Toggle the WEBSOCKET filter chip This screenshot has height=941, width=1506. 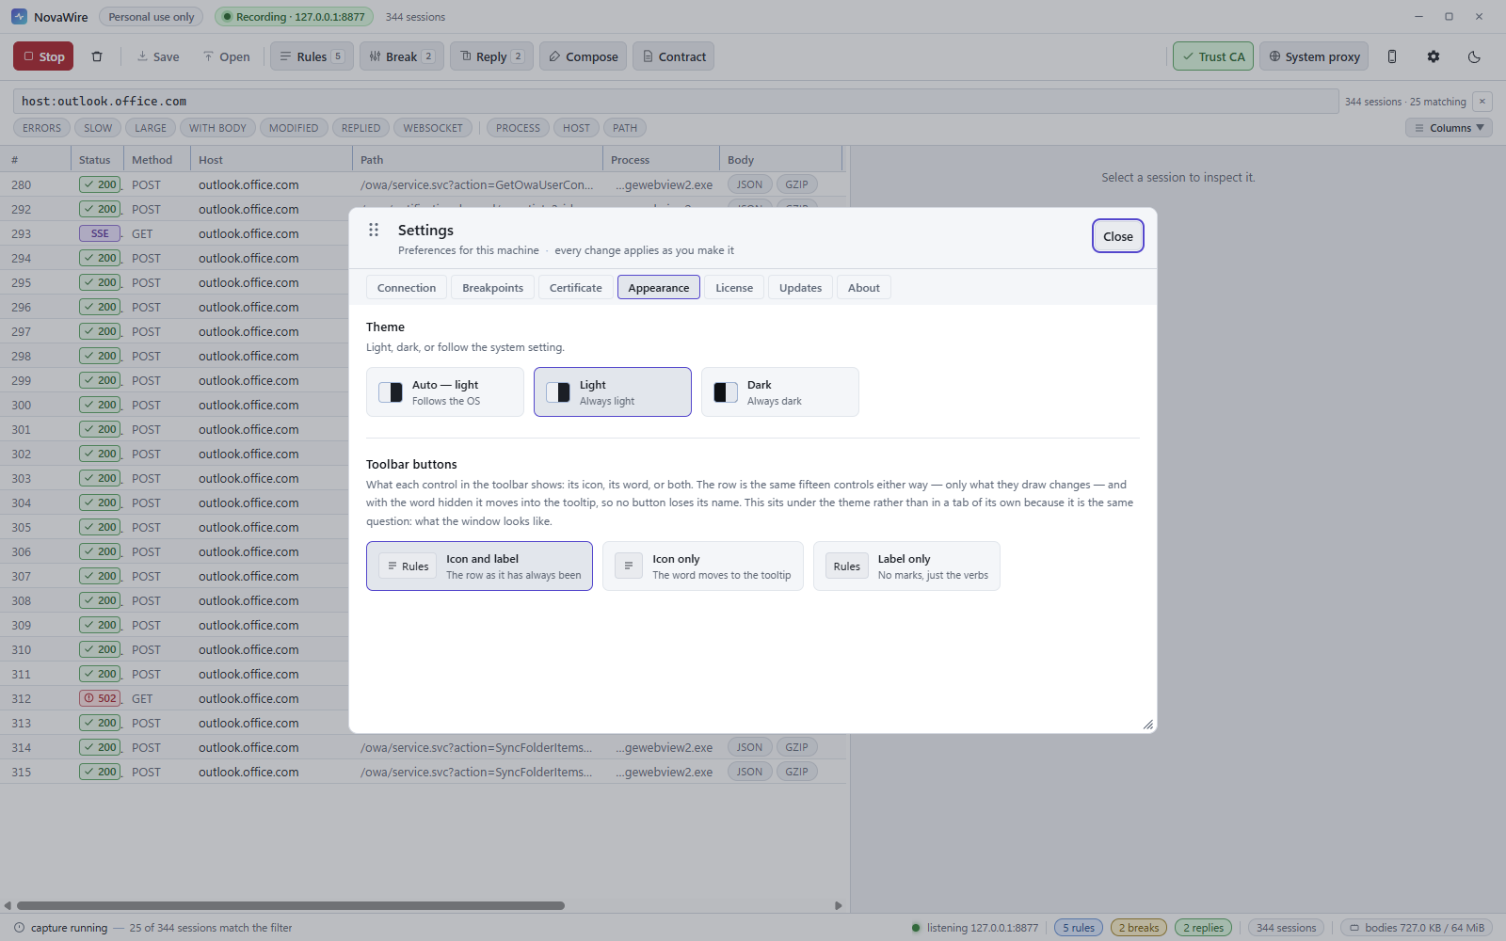point(433,128)
